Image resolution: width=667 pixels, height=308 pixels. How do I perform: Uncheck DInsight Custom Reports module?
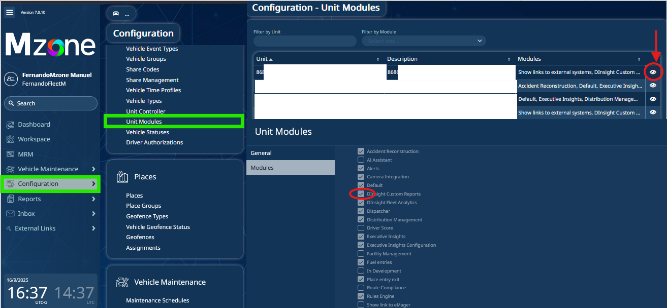click(361, 194)
